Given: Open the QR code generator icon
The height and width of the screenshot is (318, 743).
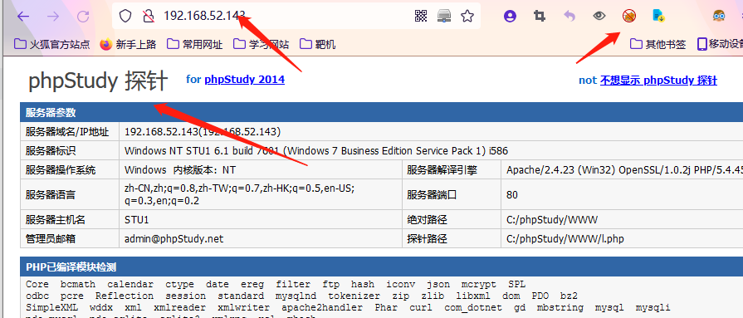Looking at the screenshot, I should (421, 16).
